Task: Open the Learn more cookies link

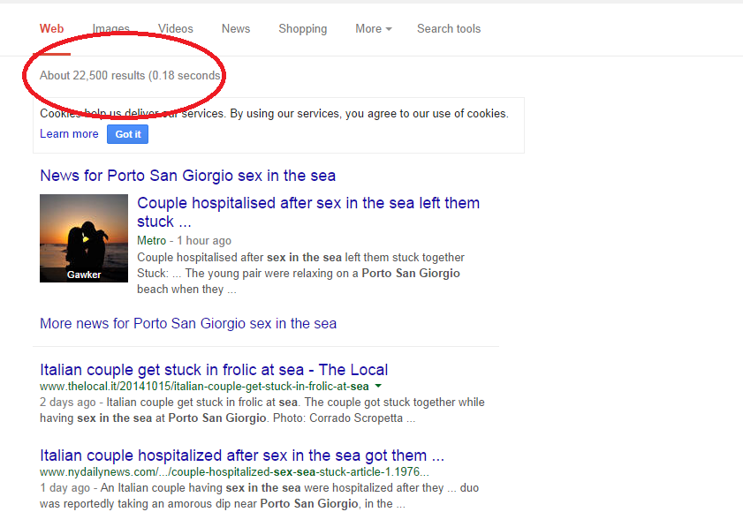Action: [69, 134]
